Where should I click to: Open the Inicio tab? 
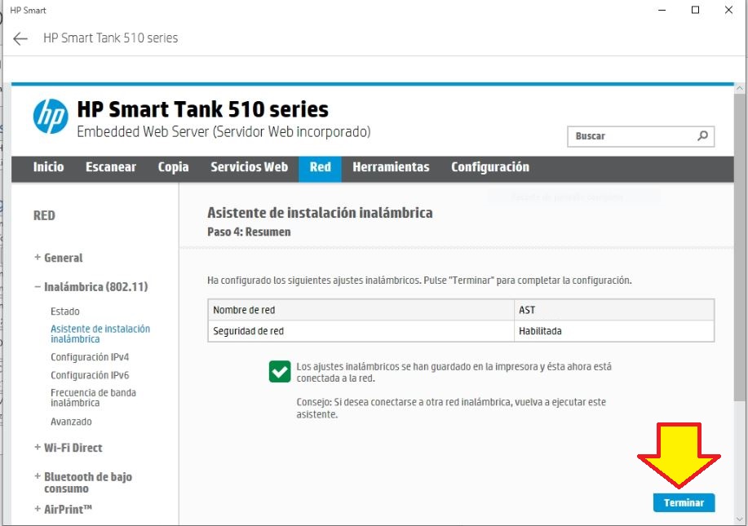click(48, 167)
